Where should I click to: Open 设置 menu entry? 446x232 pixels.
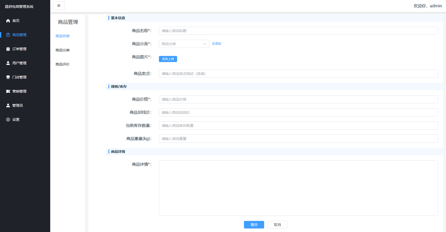click(x=16, y=120)
